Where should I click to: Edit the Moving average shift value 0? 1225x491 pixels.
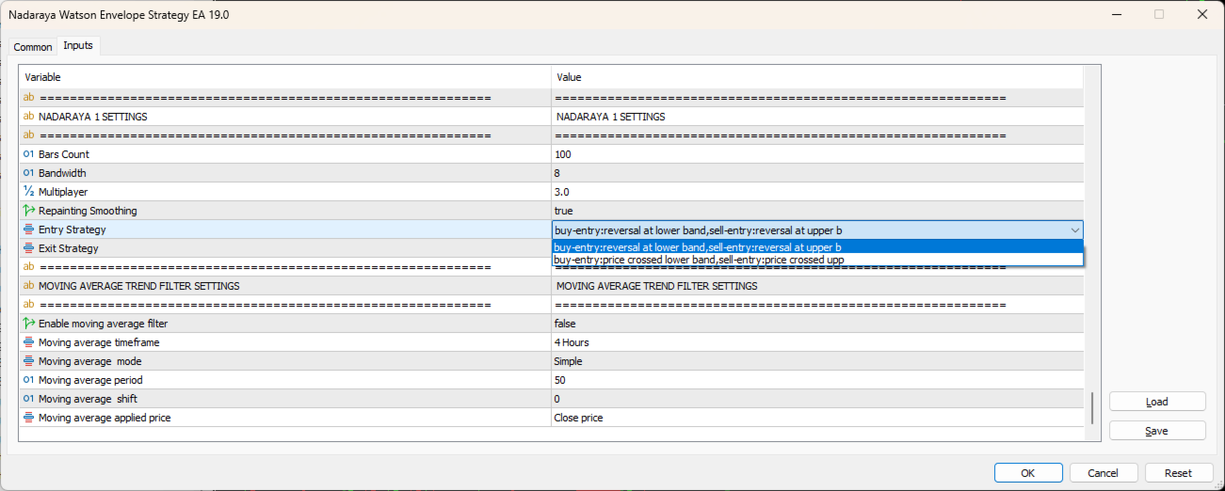pos(817,399)
